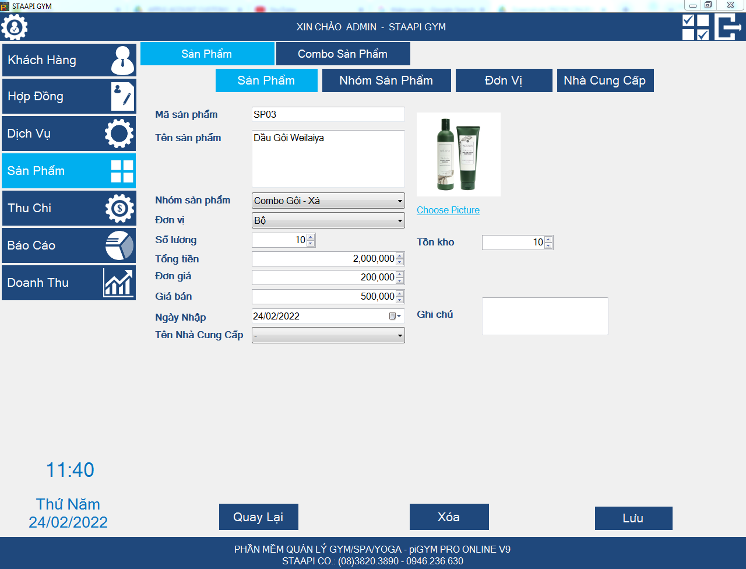Switch to Nhóm Sản Phẩm tab
Screen dimensions: 746x569
(x=386, y=80)
